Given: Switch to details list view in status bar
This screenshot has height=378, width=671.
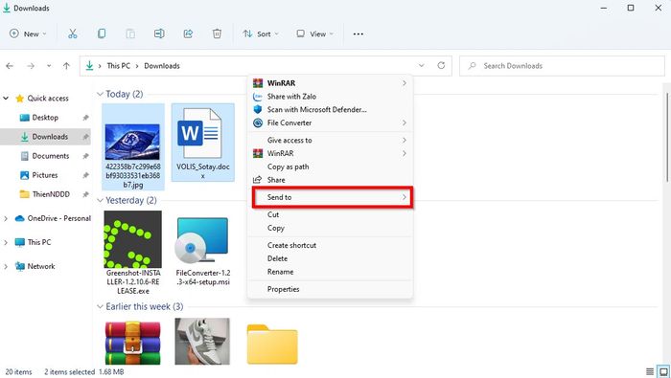Looking at the screenshot, I should 650,371.
